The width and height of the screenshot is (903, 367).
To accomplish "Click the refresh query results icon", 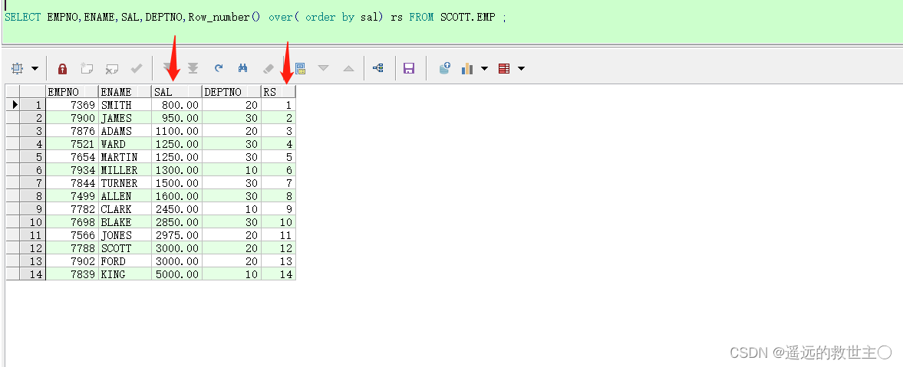I will click(219, 69).
